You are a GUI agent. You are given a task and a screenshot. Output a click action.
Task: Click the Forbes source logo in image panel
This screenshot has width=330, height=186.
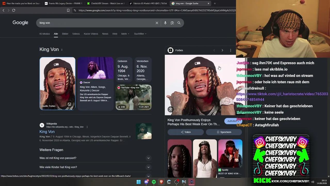(x=170, y=50)
